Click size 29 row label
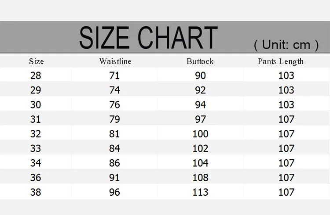The width and height of the screenshot is (330, 215). 36,90
